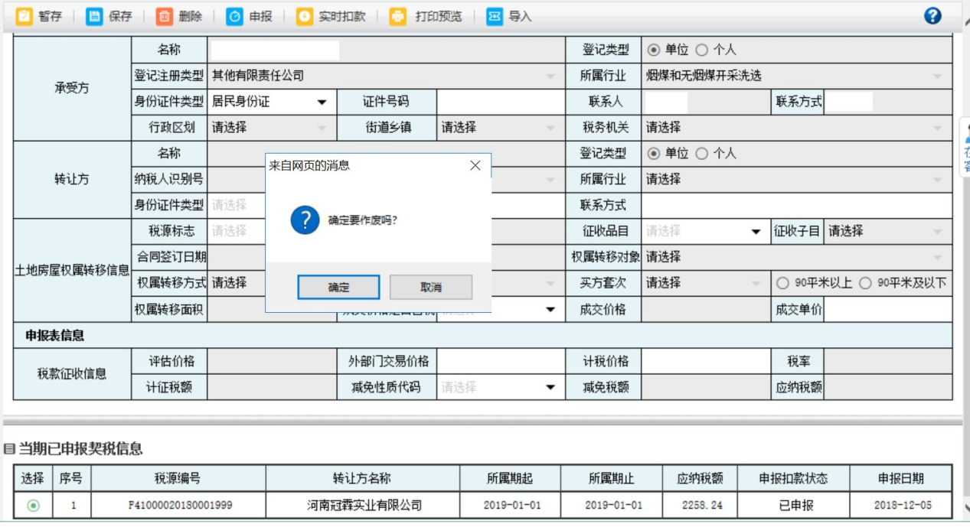Click the 证件号码 input field
The height and width of the screenshot is (527, 970).
(x=500, y=102)
